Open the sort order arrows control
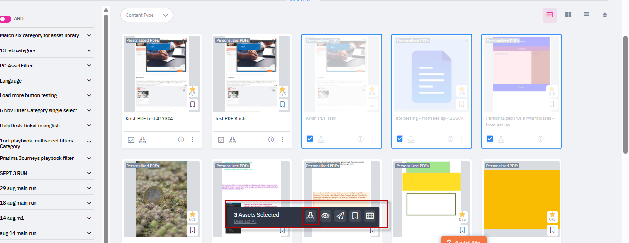The width and height of the screenshot is (629, 243). [x=605, y=15]
